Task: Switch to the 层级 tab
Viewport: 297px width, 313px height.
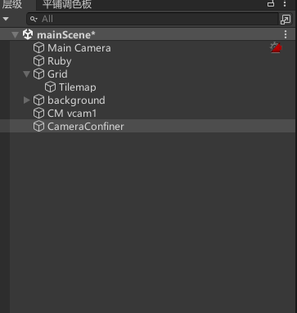Action: [x=12, y=4]
